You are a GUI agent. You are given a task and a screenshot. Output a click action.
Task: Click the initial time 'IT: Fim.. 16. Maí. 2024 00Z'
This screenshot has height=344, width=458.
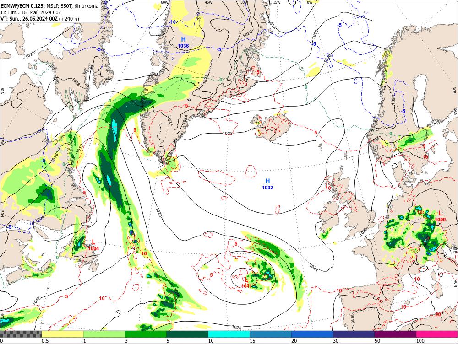pos(31,12)
